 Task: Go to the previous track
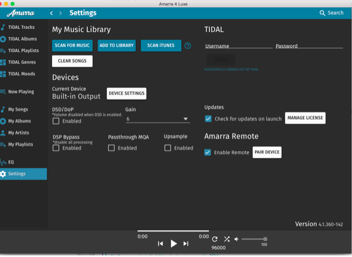click(160, 243)
